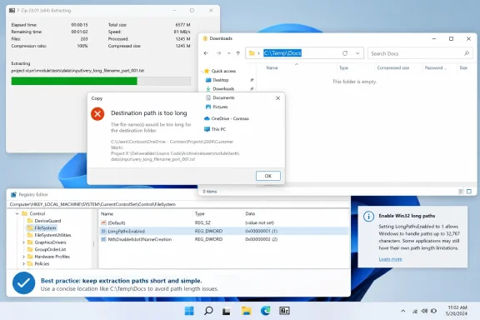Open recent locations chevron beside Forward arrow
The width and height of the screenshot is (480, 320).
tap(228, 53)
